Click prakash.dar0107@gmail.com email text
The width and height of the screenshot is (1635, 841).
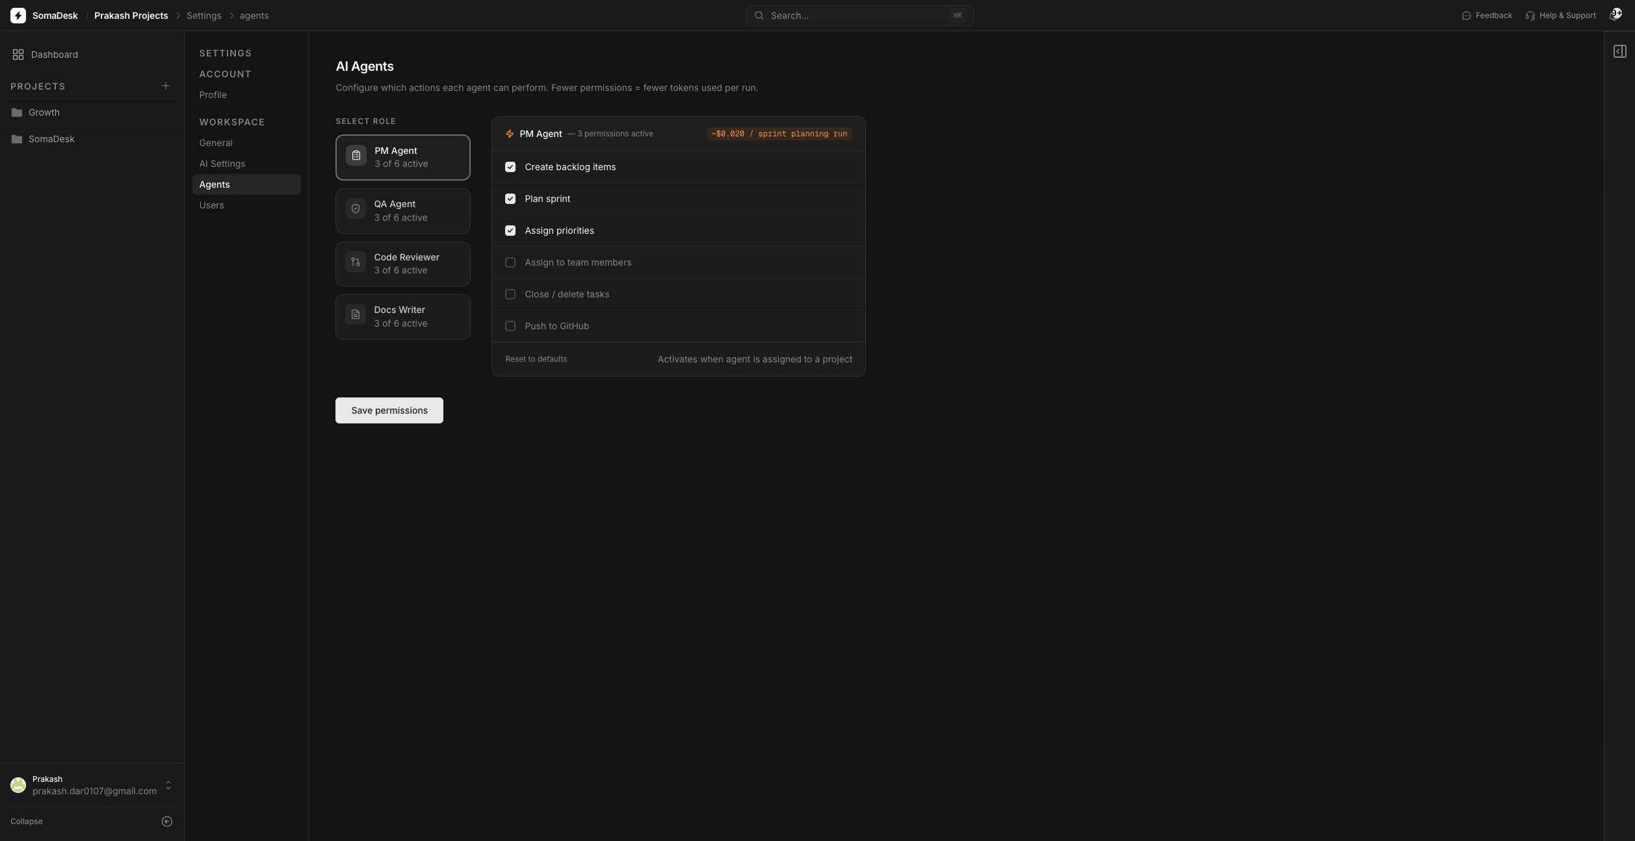click(94, 791)
